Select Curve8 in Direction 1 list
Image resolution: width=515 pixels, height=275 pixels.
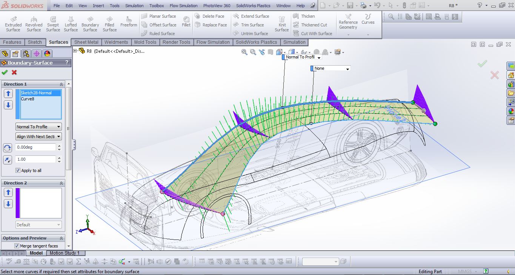41,99
